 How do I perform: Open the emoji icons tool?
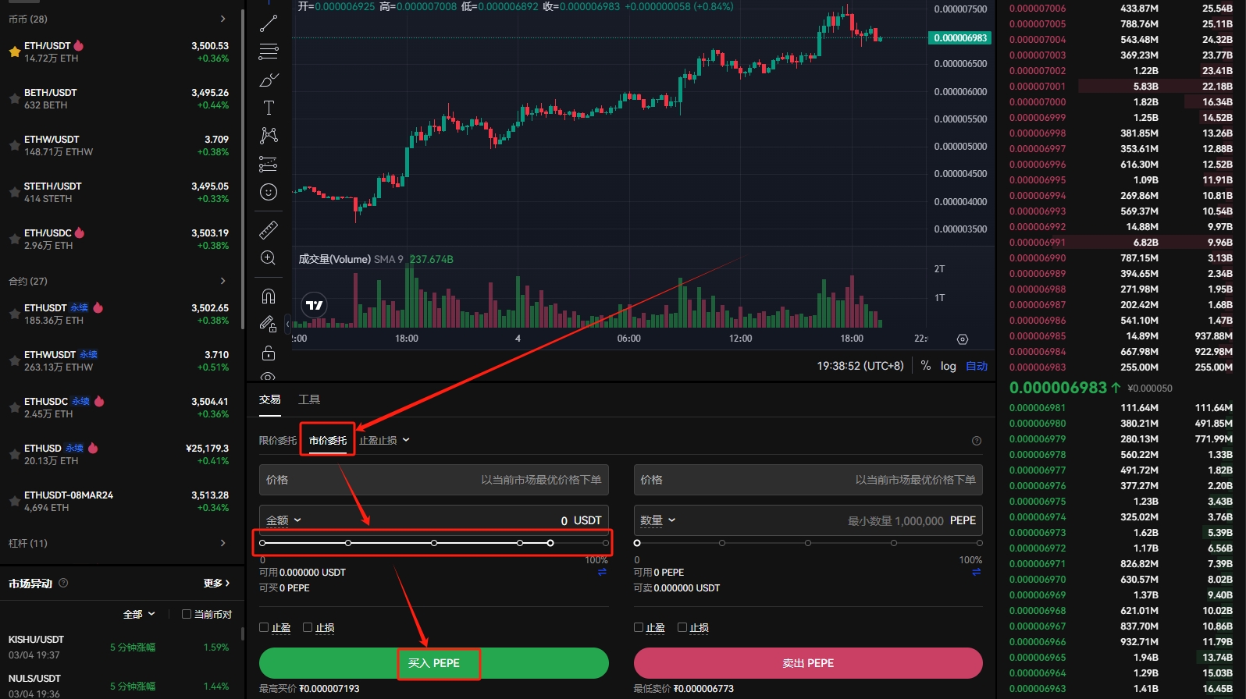point(269,192)
